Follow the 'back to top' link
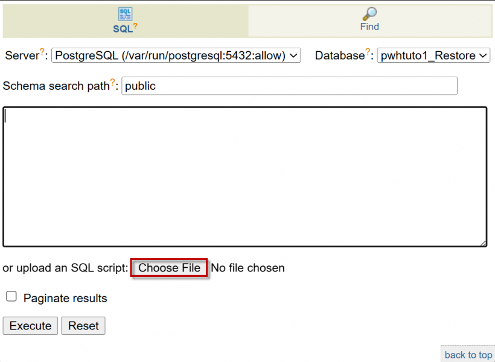 [x=468, y=355]
